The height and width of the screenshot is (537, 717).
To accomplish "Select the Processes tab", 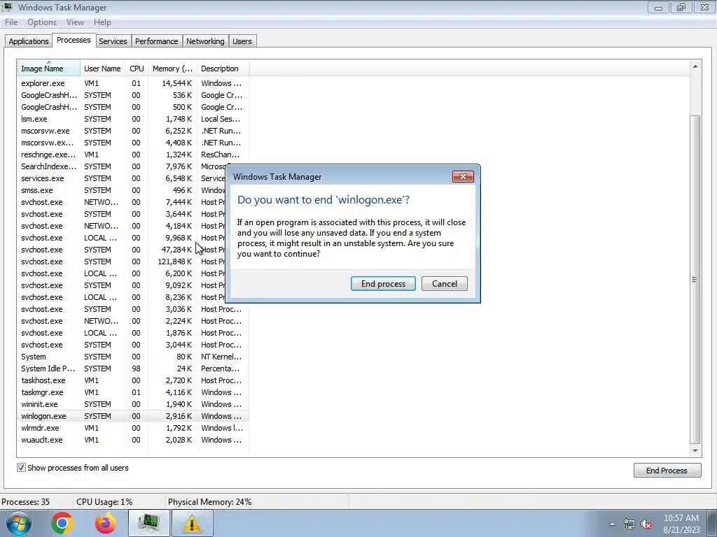I will click(x=74, y=40).
